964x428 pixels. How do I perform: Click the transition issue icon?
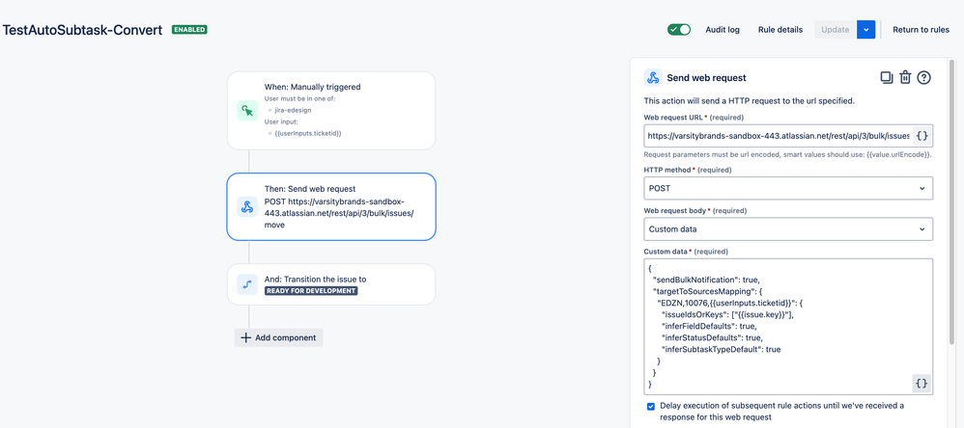247,284
